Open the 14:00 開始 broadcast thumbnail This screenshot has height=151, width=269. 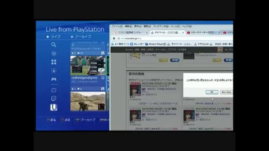(x=189, y=115)
